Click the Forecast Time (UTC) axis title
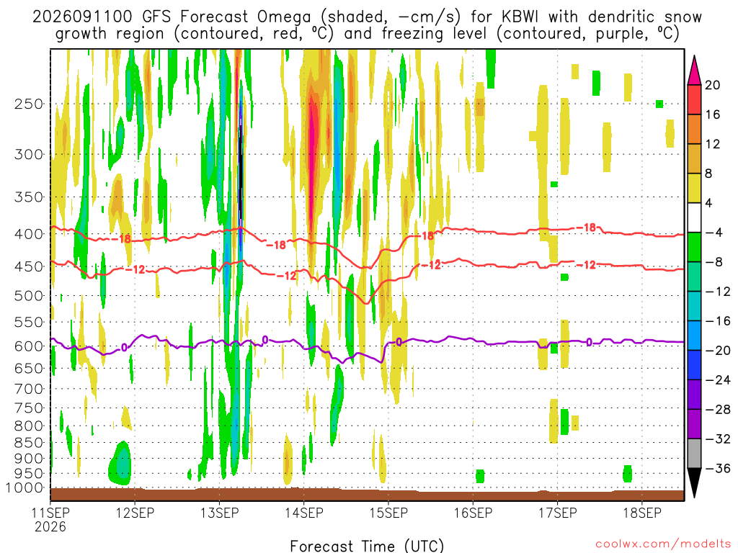Viewport: 738px width, 553px height. [x=367, y=546]
